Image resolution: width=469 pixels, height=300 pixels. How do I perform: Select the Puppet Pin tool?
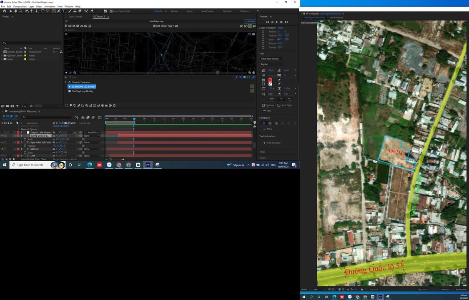point(92,11)
